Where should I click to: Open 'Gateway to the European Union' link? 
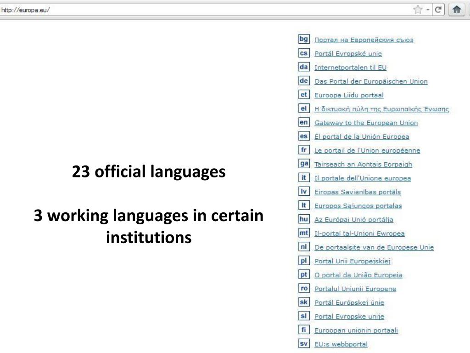[x=366, y=123]
